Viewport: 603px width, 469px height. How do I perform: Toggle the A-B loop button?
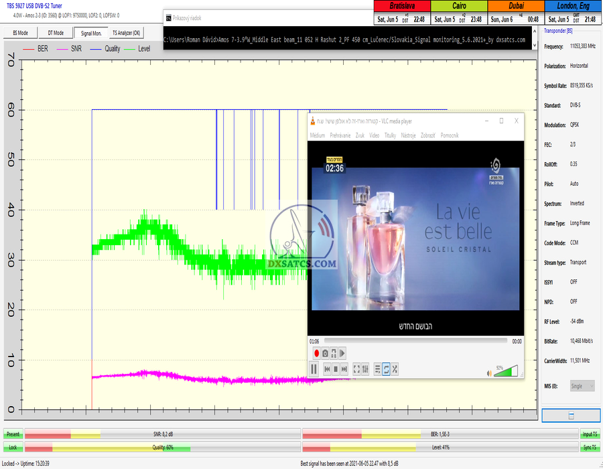334,353
